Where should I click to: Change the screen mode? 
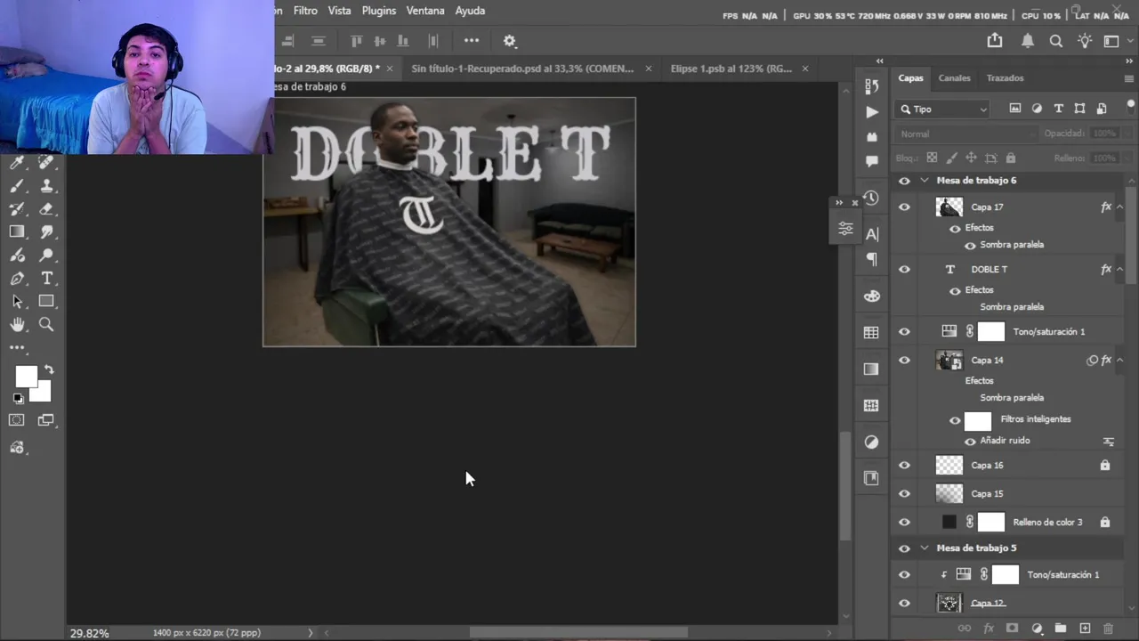point(46,420)
